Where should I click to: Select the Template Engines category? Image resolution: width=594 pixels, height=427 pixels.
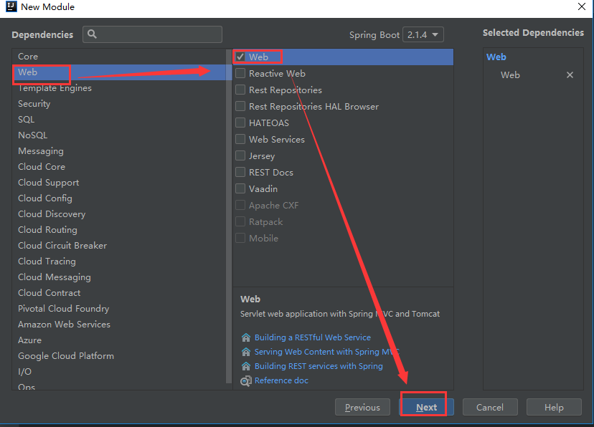pos(119,87)
